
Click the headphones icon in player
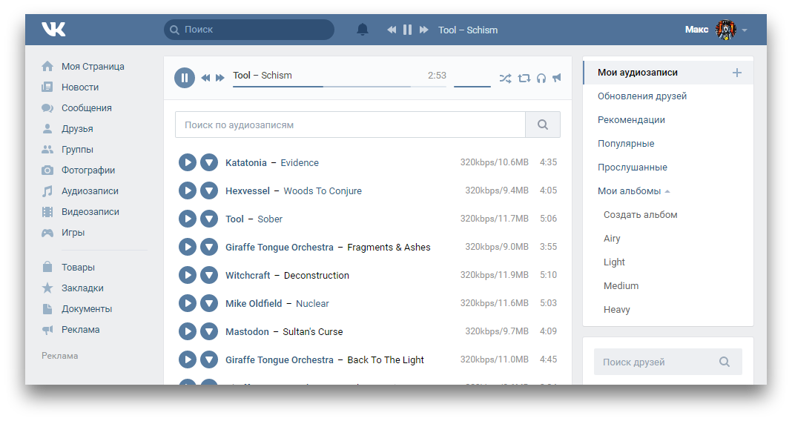tap(541, 78)
